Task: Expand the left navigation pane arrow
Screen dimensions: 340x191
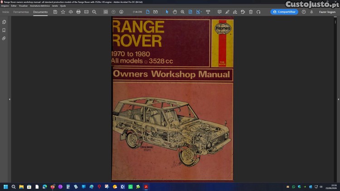Action: [x=10, y=99]
